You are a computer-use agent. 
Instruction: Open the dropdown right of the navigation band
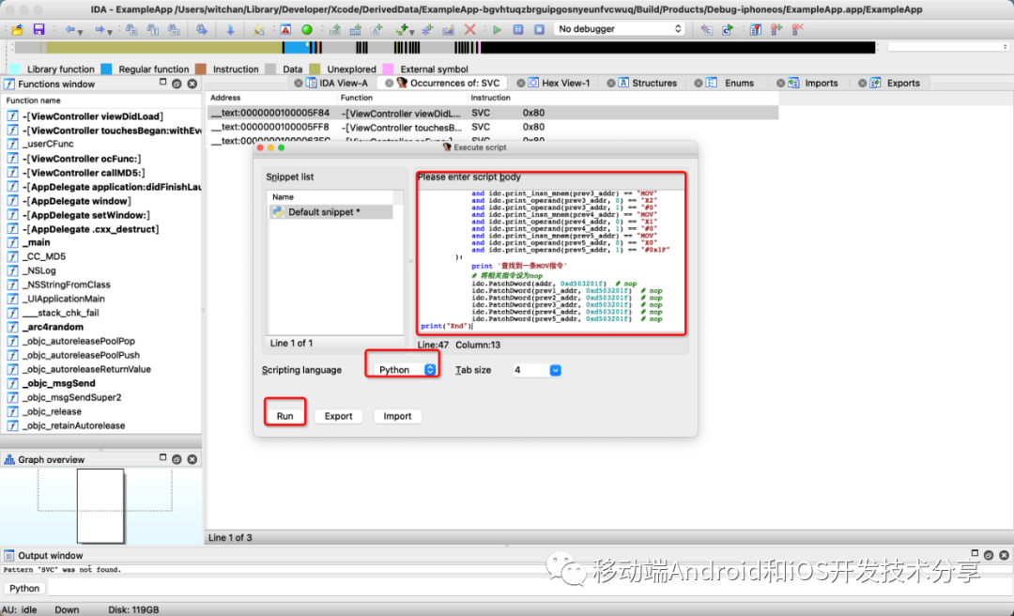pos(948,47)
